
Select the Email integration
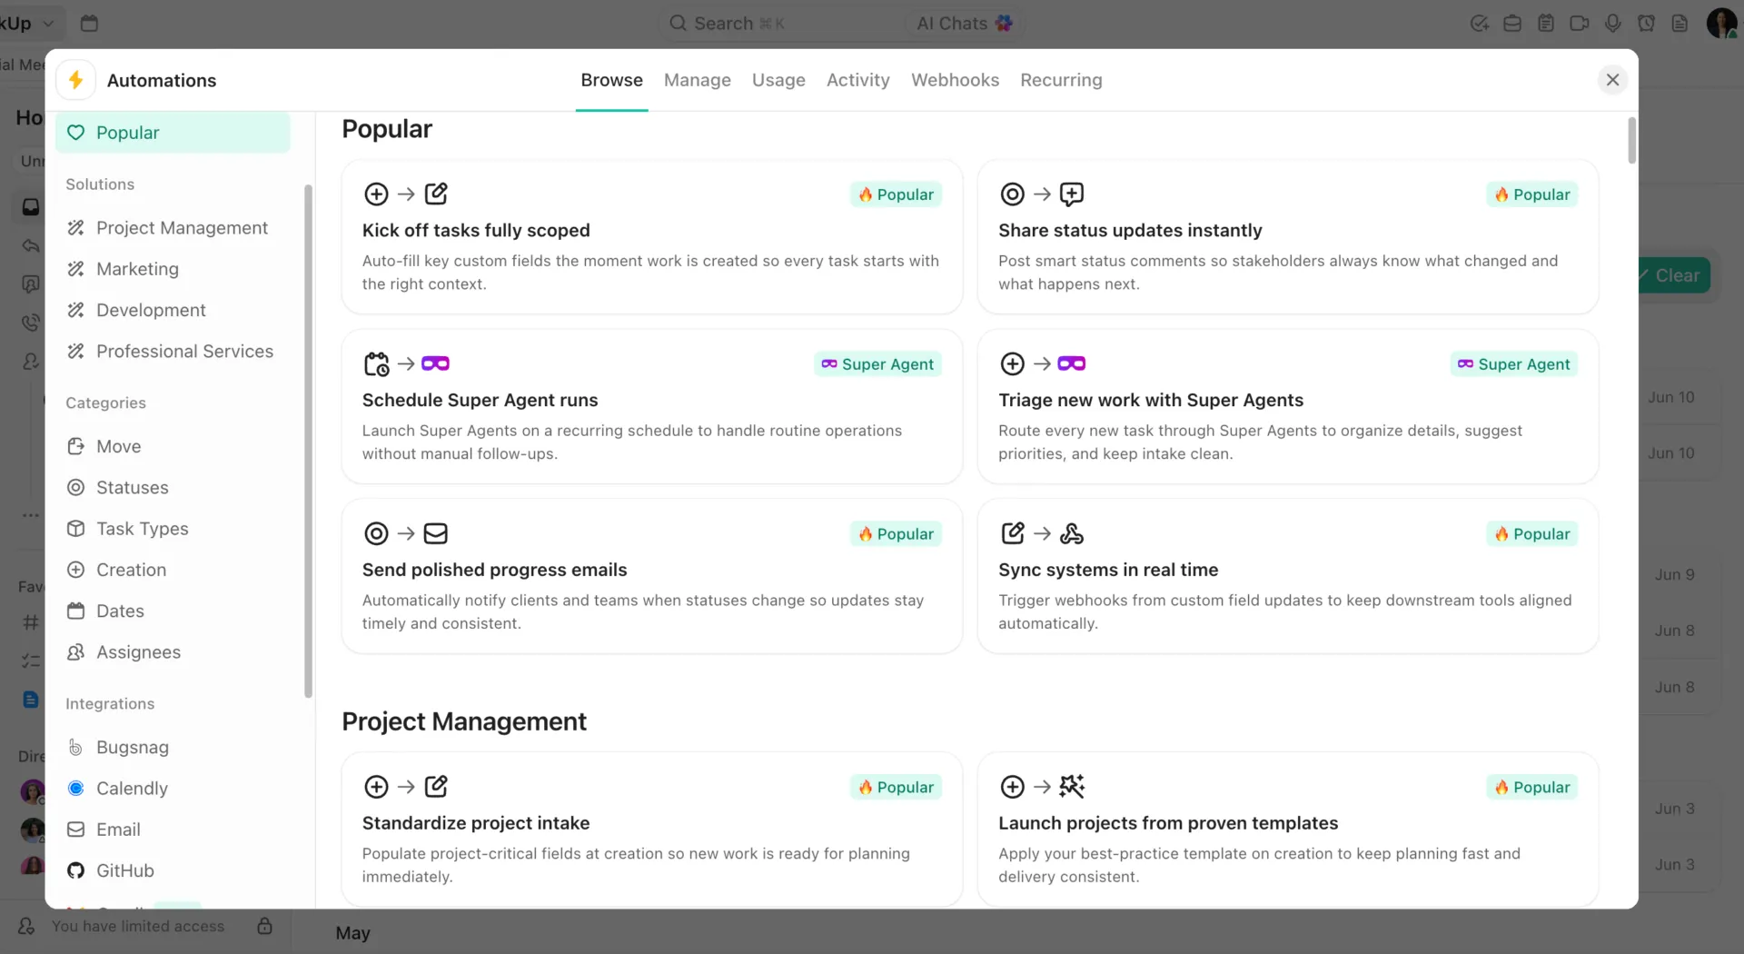coord(173,830)
